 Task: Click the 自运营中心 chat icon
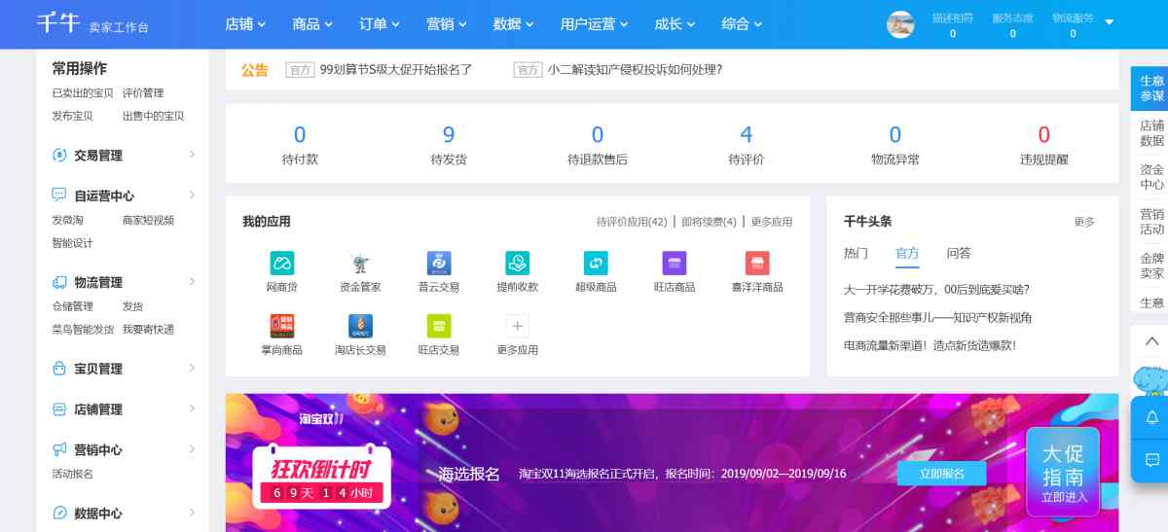coord(58,195)
